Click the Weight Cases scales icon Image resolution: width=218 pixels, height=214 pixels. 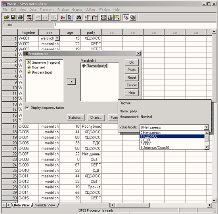tap(110, 17)
